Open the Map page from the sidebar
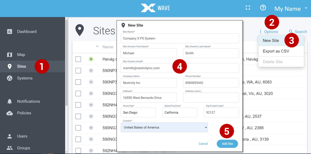Viewport: 311px width, 154px height. 21,55
